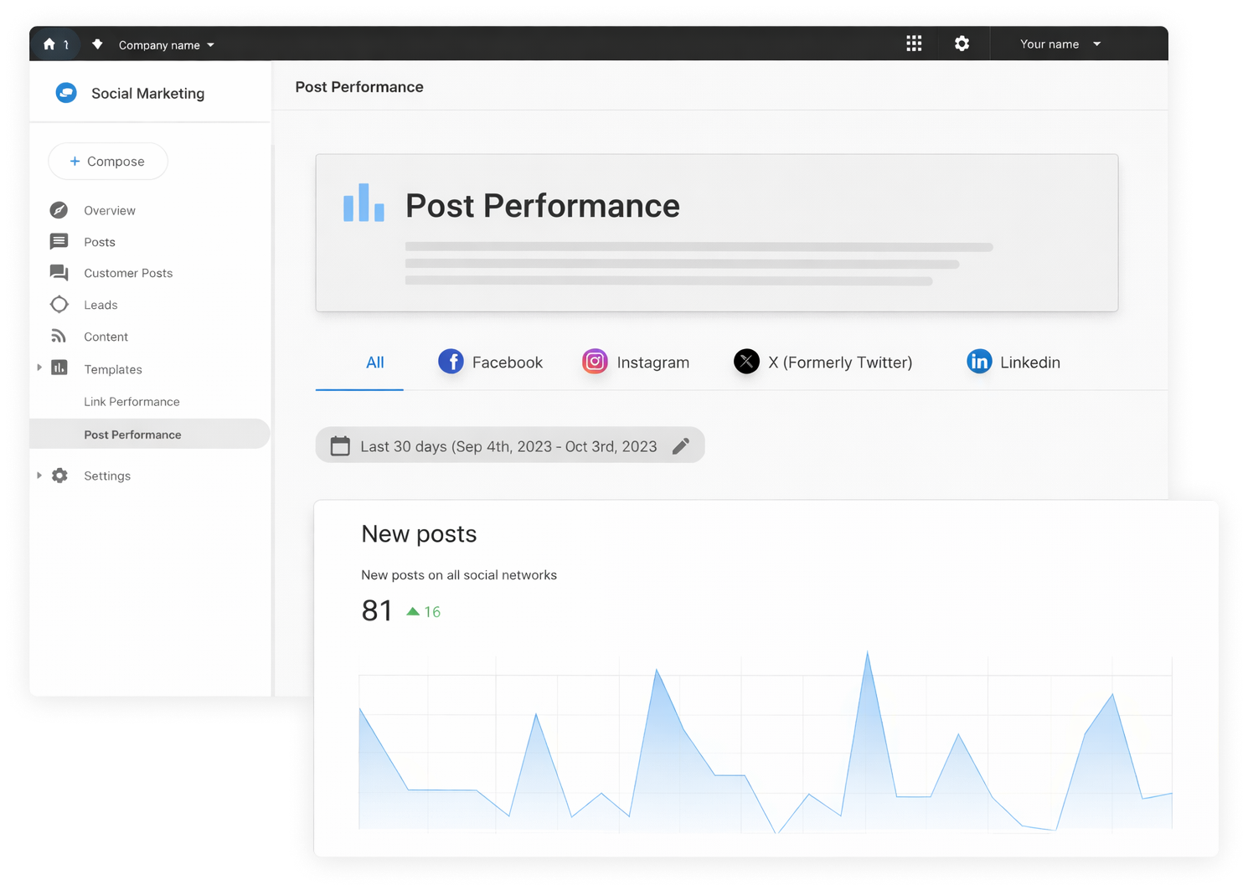Expand the Templates sidebar group

(39, 368)
